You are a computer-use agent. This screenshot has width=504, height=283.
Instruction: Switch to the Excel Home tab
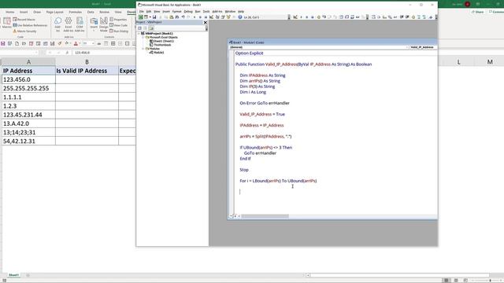[9, 12]
